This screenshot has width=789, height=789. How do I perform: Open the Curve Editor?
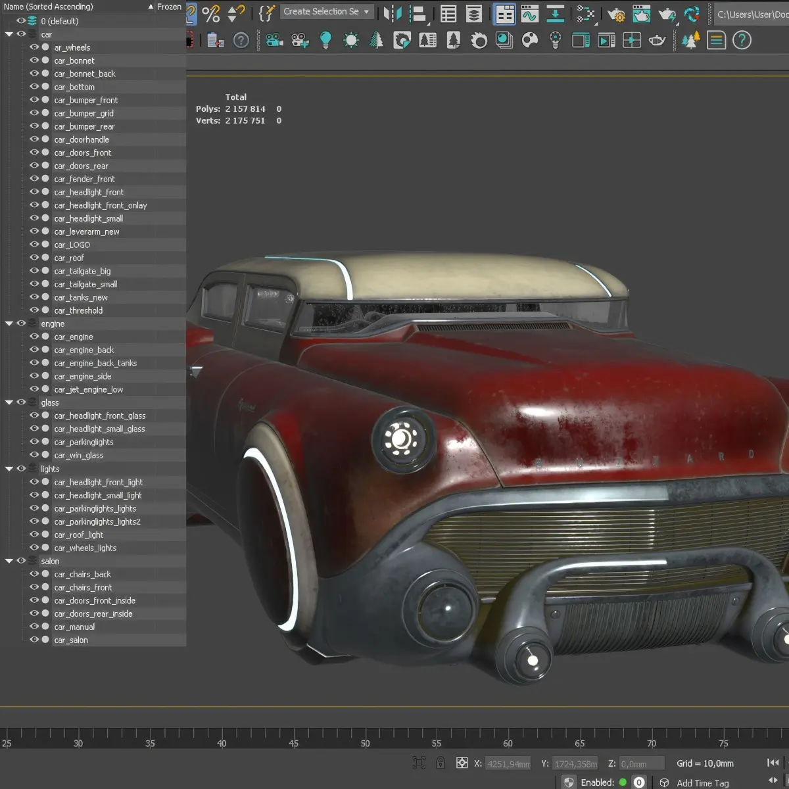tap(529, 13)
